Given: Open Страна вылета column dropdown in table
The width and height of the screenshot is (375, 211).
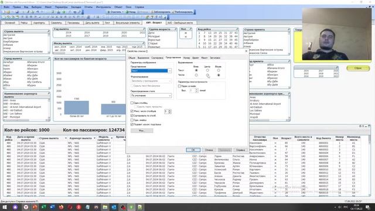Looking at the screenshot, I should coord(66,138).
